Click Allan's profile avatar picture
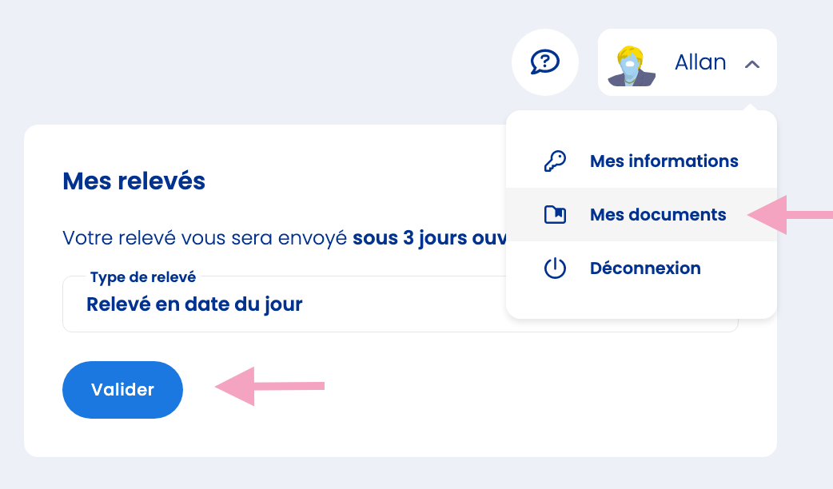This screenshot has height=489, width=833. point(632,65)
